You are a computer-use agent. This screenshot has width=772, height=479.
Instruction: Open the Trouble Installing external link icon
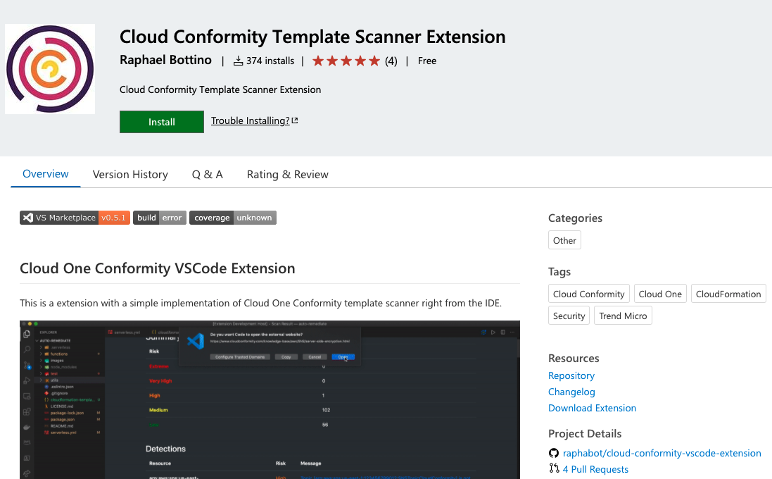tap(295, 120)
